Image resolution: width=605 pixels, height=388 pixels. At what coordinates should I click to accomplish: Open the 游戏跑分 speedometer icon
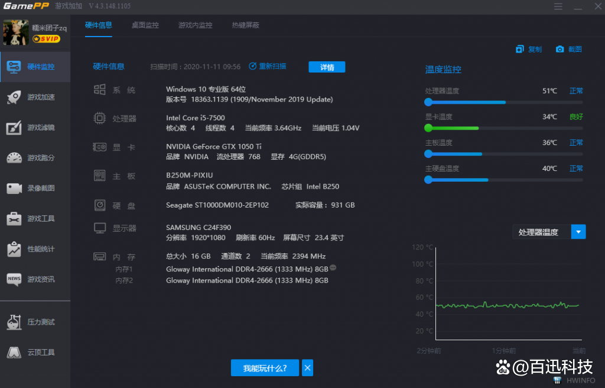coord(14,158)
